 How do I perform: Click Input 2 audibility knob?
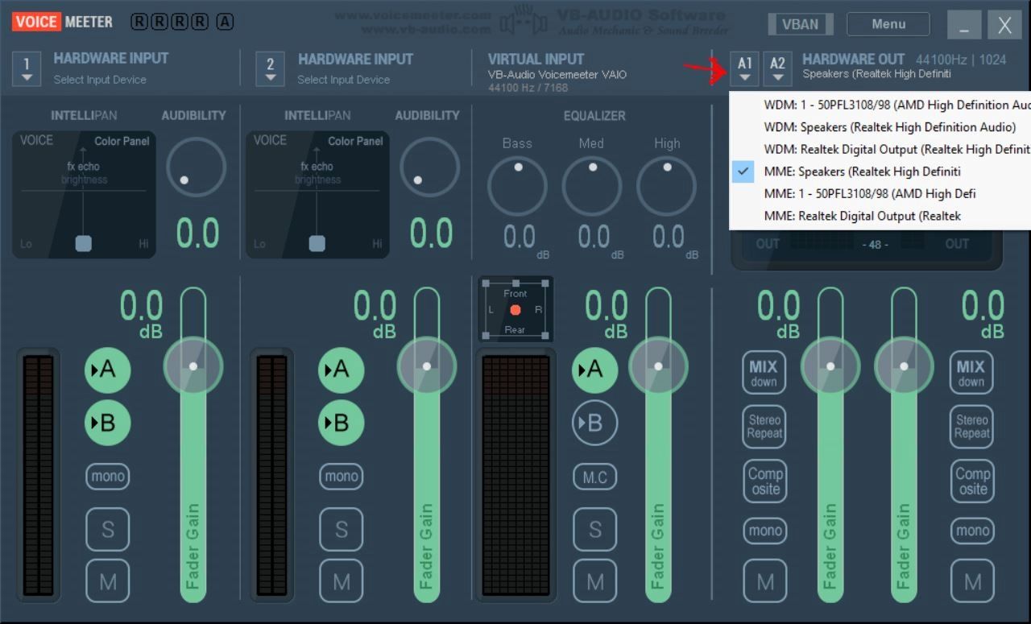point(430,167)
